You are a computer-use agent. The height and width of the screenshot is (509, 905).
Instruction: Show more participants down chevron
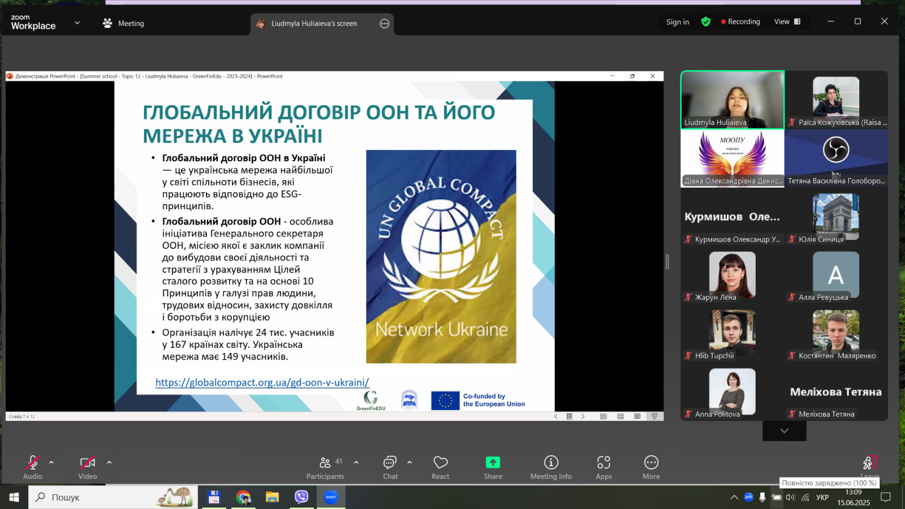tap(785, 431)
